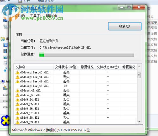Click the file list scroll down arrow
Screen dimensions: 158x136
tap(139, 122)
